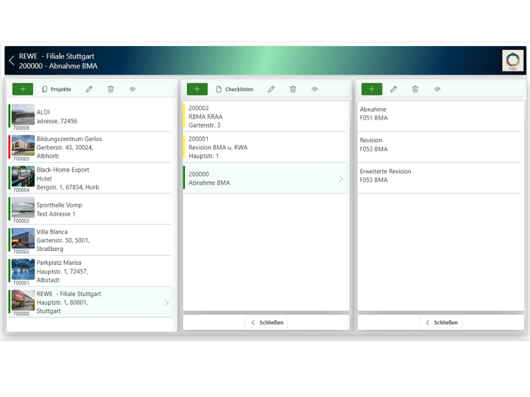This screenshot has width=530, height=397.
Task: Click the Checklisten button
Action: click(x=235, y=89)
